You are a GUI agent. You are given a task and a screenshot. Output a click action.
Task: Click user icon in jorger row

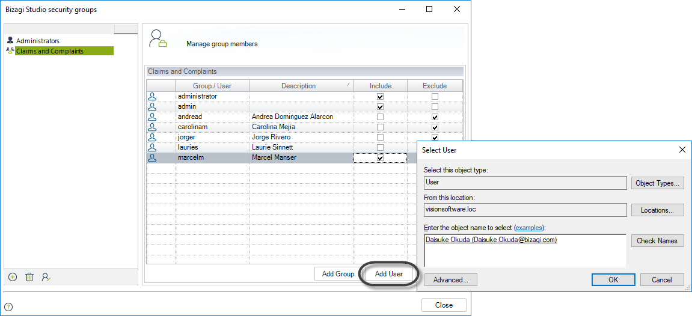coord(152,137)
